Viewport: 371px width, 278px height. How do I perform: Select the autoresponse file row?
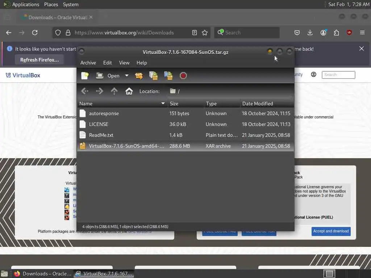click(x=185, y=113)
